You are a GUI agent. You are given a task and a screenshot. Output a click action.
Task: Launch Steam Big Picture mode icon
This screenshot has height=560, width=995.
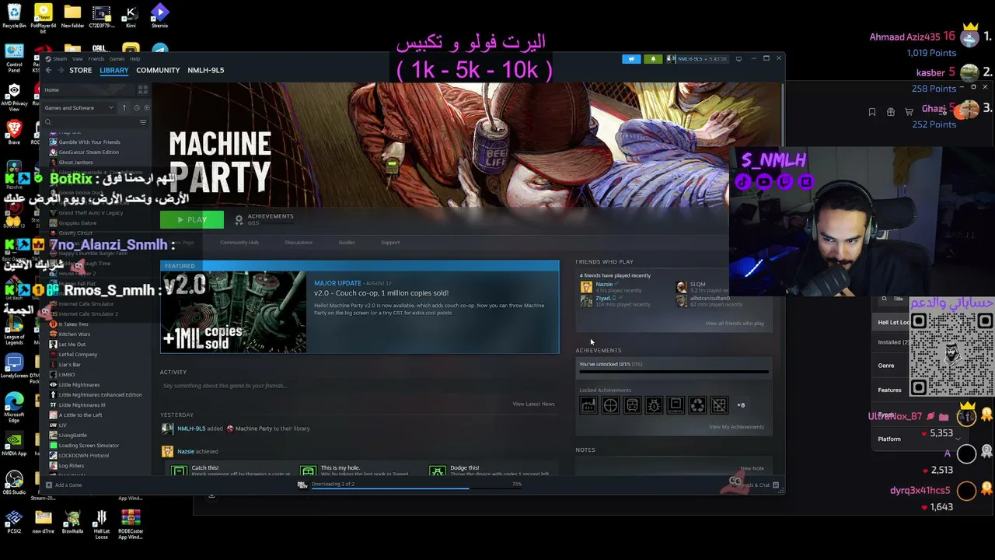[738, 59]
